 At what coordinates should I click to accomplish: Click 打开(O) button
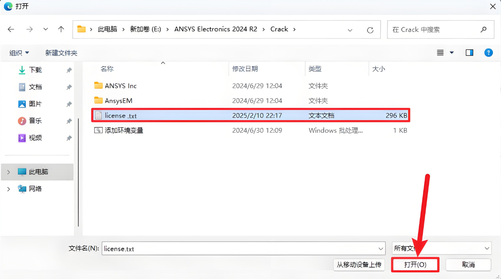tap(415, 265)
